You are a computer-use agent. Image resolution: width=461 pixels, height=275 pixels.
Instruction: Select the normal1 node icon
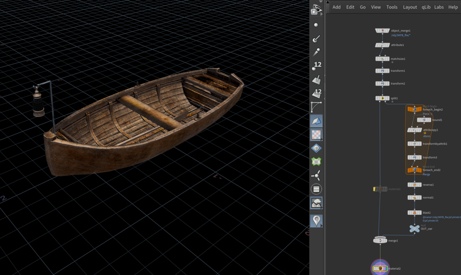tap(415, 197)
